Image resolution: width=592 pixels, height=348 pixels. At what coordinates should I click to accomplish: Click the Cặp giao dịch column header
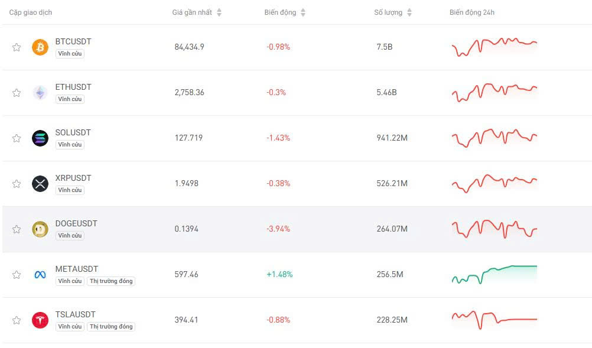32,12
